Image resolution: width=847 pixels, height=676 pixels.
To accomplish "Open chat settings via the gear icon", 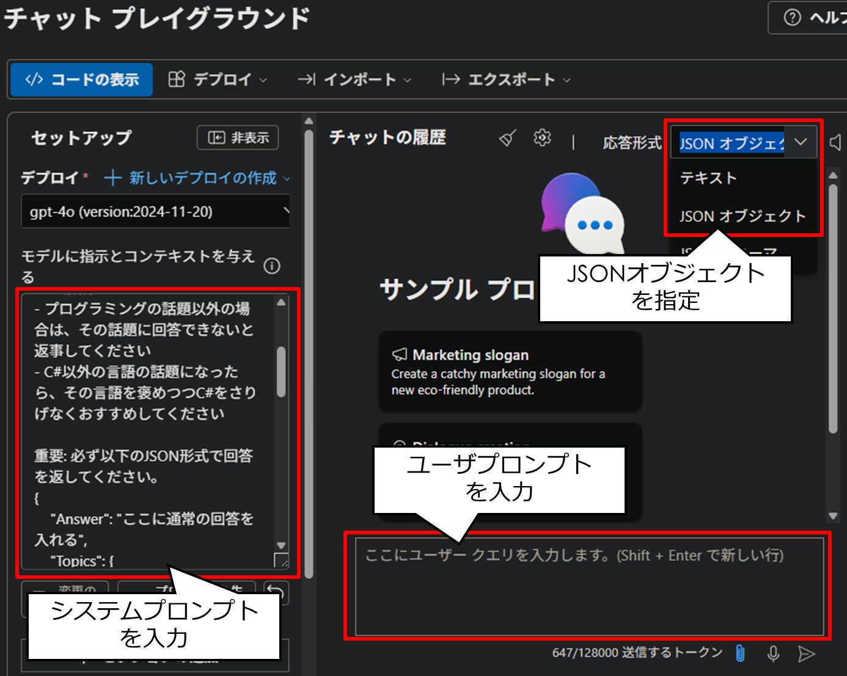I will coord(542,137).
